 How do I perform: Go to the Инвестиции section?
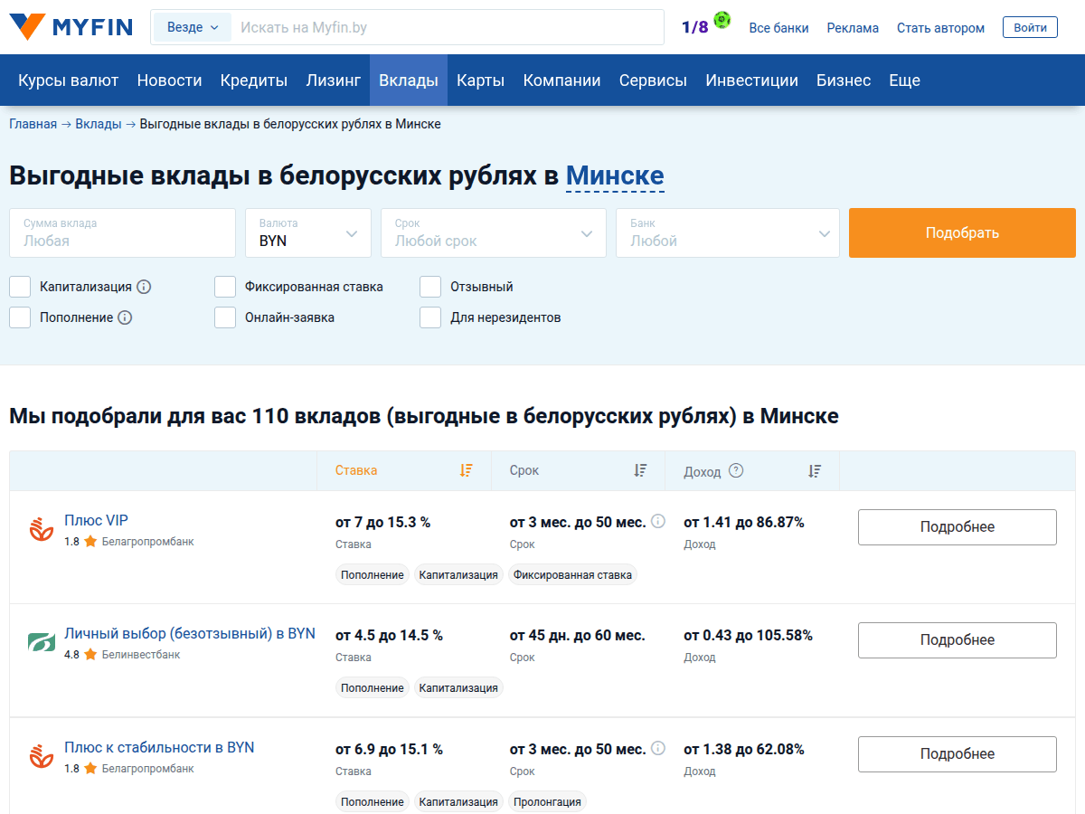(751, 80)
